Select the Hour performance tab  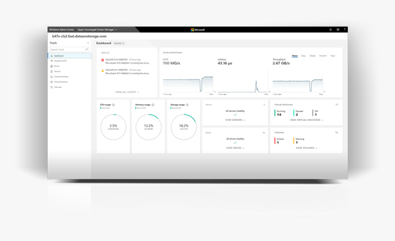coord(295,56)
